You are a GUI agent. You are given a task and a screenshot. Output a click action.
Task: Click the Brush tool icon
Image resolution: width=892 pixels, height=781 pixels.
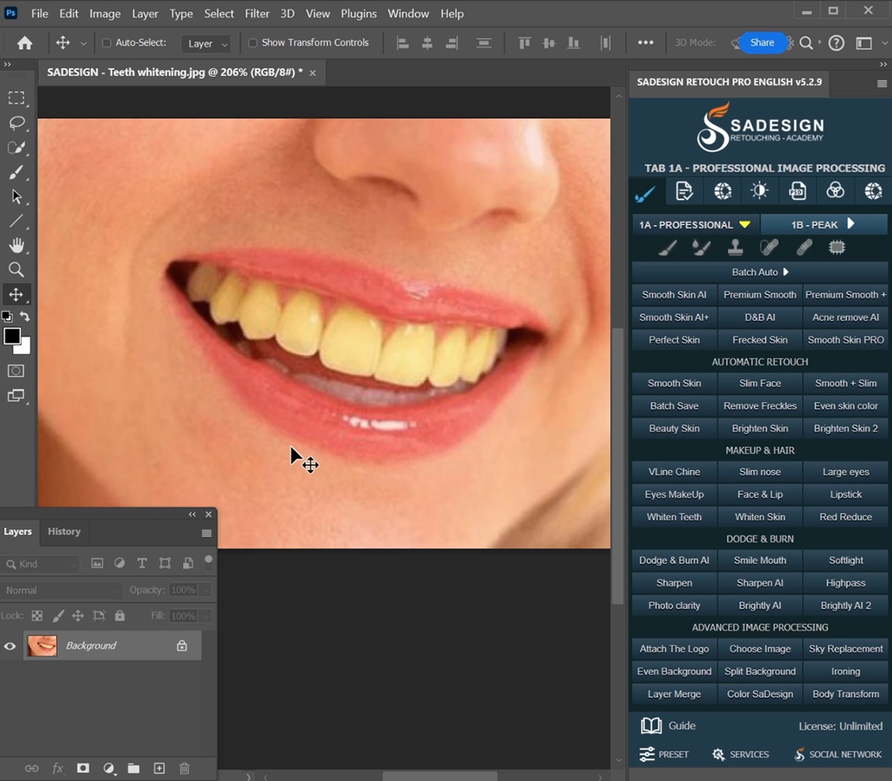pos(17,172)
